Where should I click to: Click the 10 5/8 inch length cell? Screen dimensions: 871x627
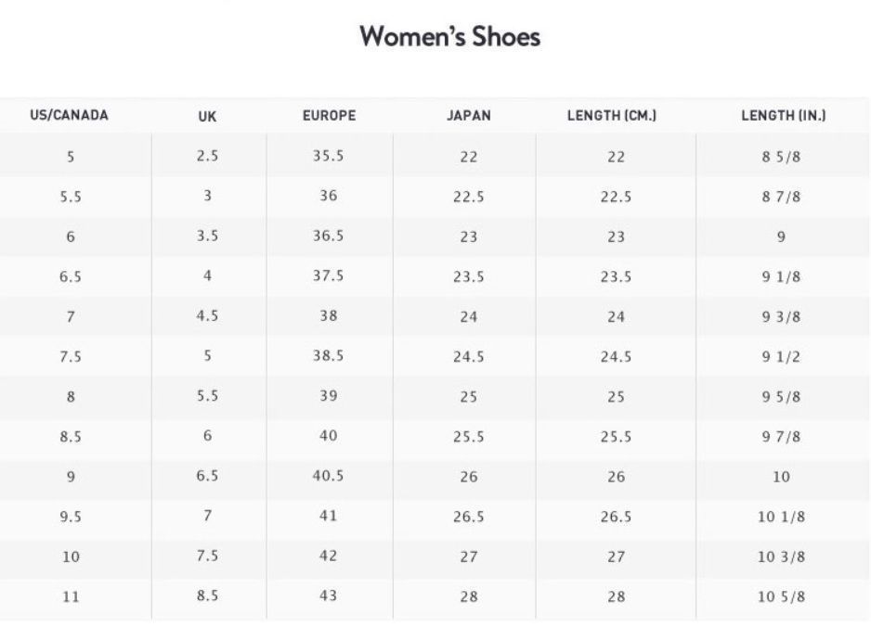tap(781, 597)
